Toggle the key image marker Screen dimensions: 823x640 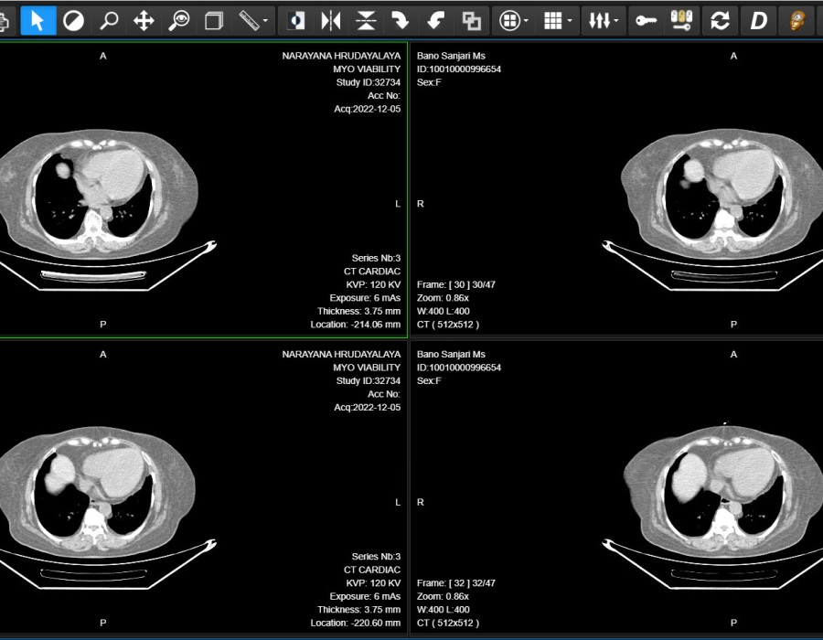[647, 20]
